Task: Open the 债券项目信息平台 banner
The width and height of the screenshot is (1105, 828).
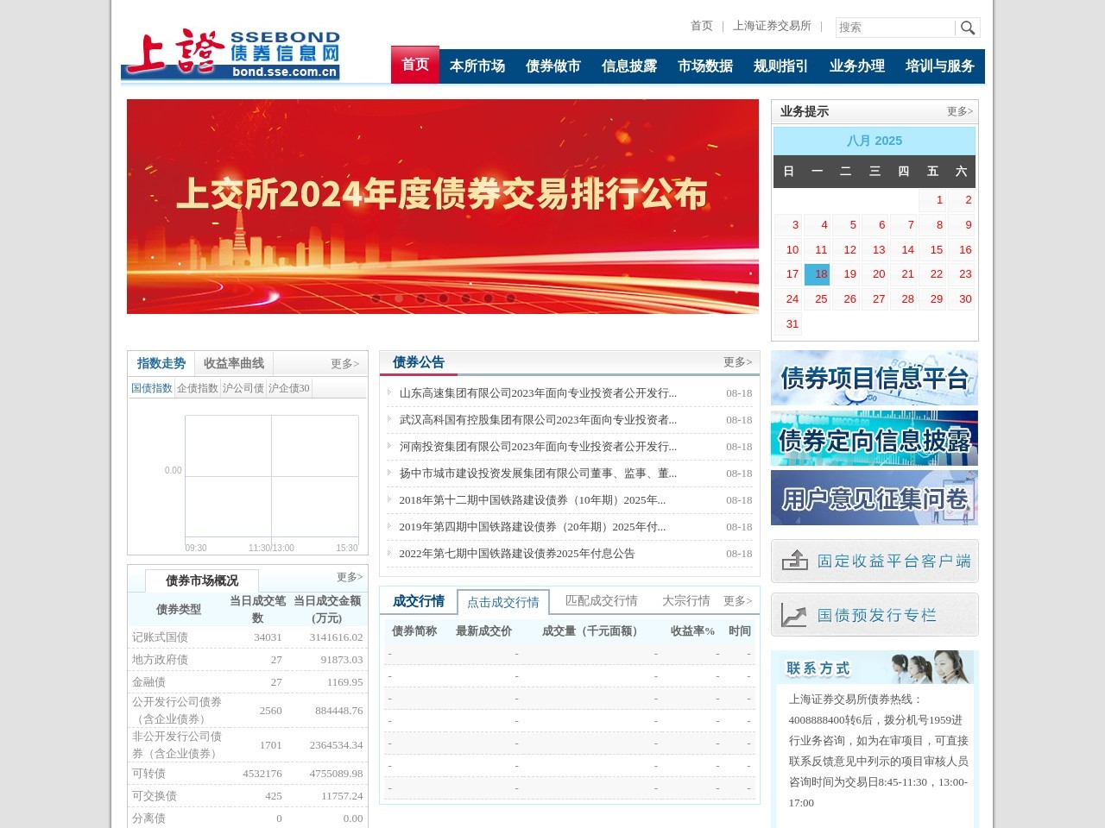Action: coord(874,378)
